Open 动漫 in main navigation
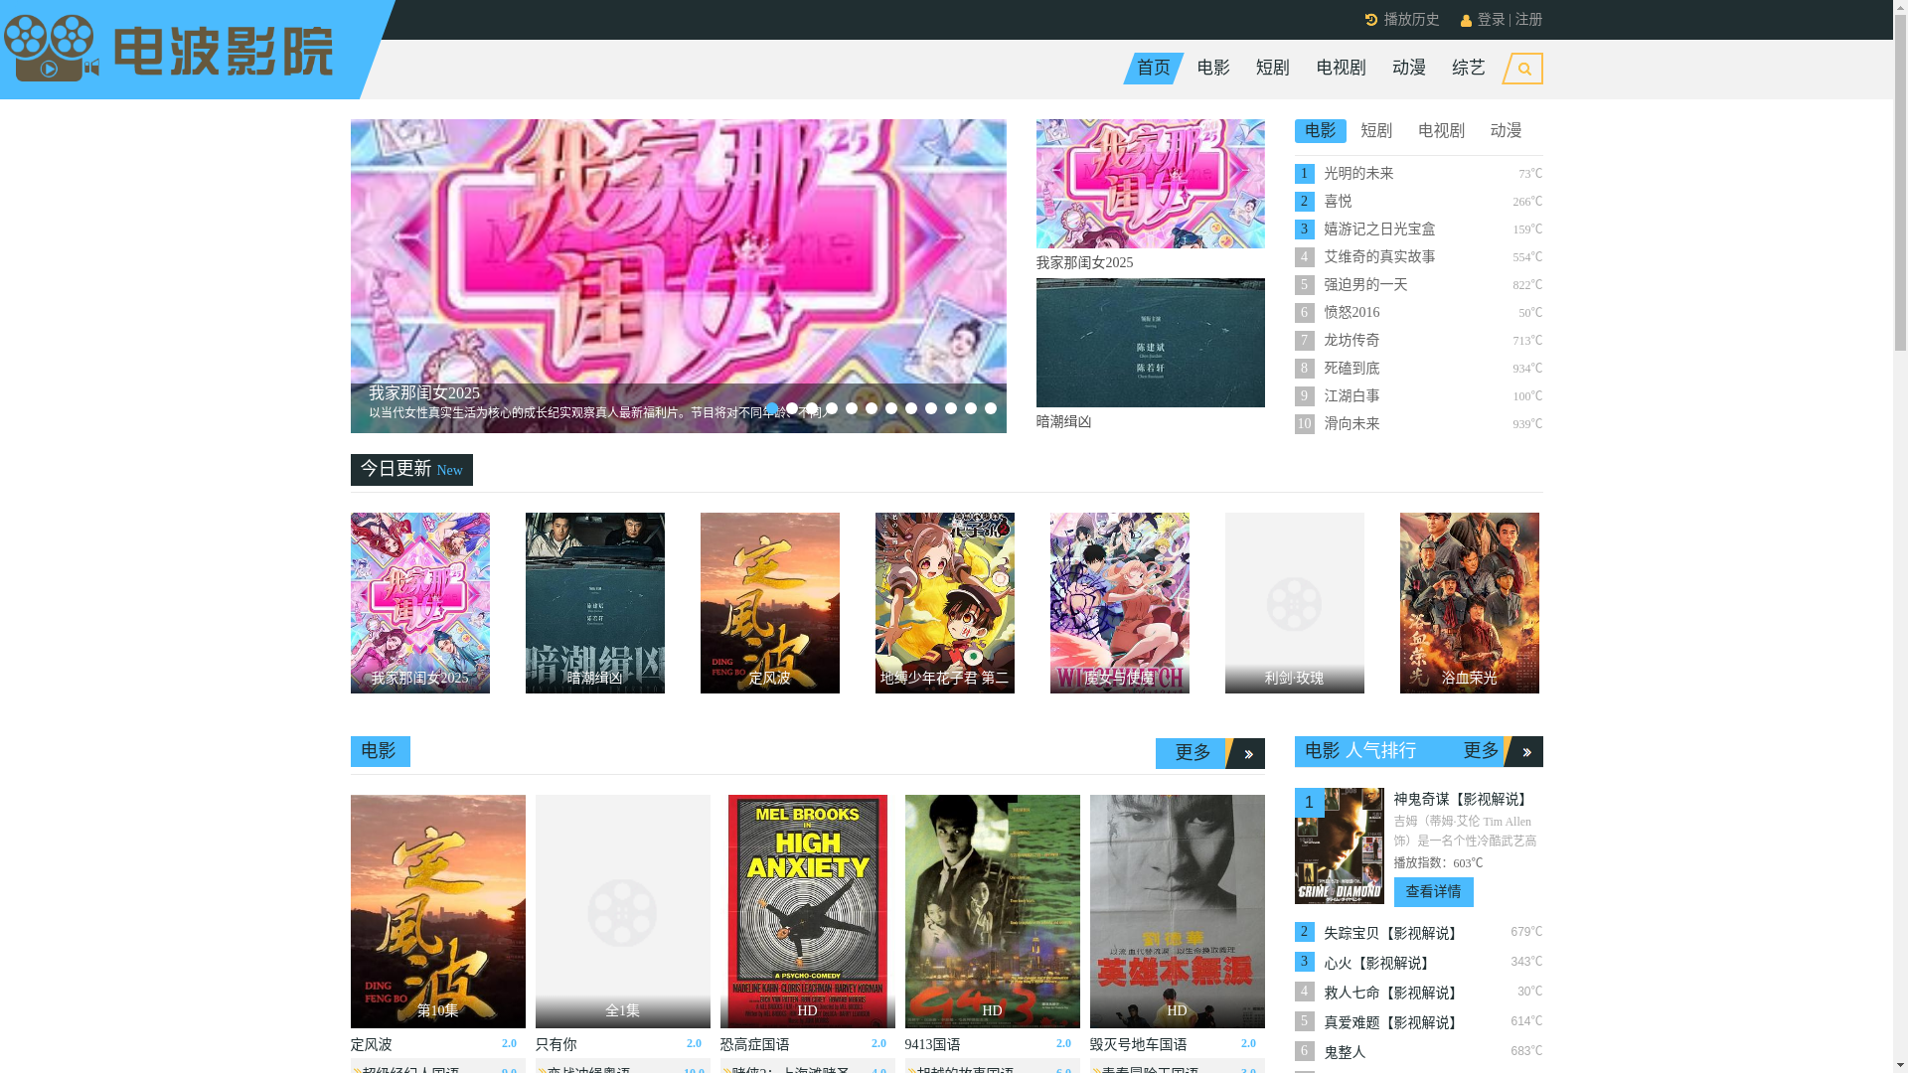This screenshot has height=1073, width=1908. pyautogui.click(x=1409, y=69)
